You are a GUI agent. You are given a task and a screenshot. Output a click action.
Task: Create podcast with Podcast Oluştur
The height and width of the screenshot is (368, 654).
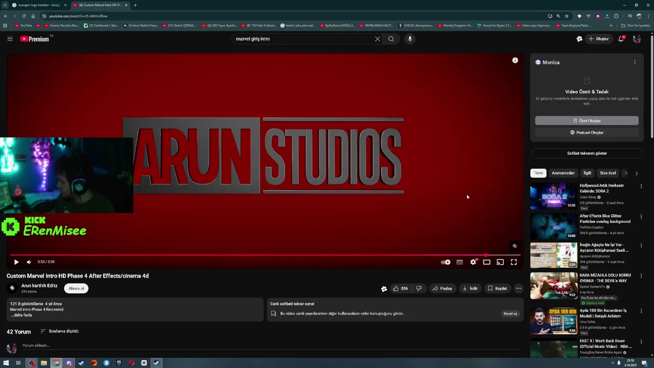587,132
